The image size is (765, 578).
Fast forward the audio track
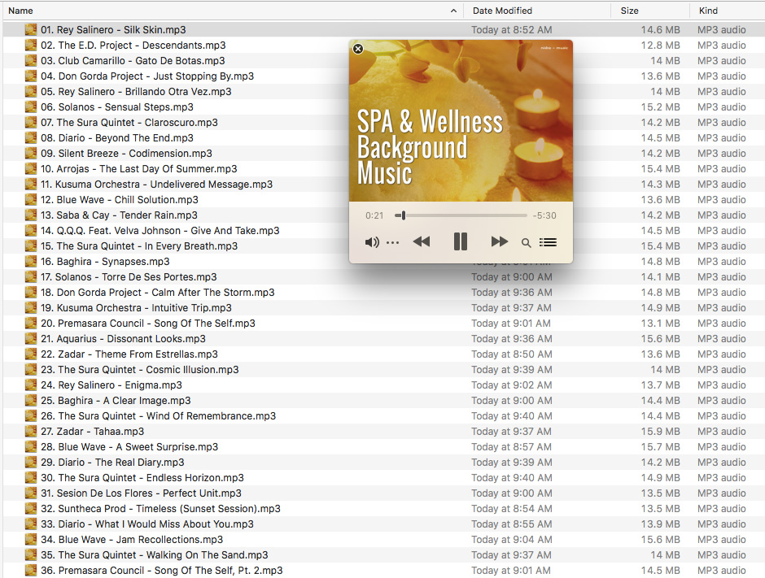499,241
